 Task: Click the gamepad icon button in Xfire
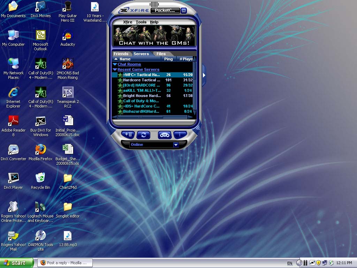pyautogui.click(x=165, y=135)
